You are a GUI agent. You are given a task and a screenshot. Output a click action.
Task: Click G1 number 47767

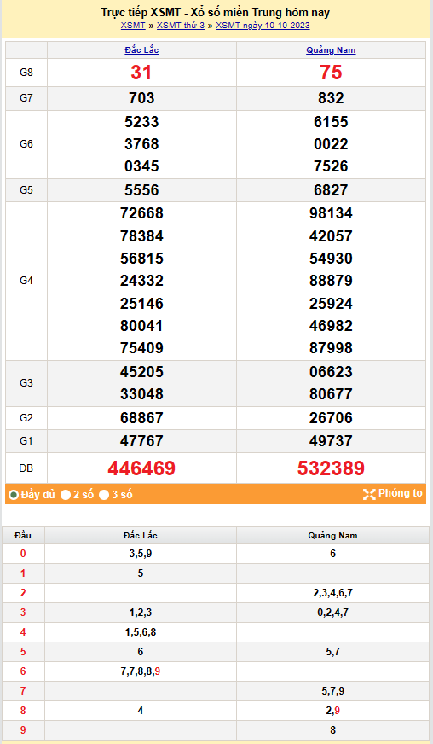(x=141, y=441)
